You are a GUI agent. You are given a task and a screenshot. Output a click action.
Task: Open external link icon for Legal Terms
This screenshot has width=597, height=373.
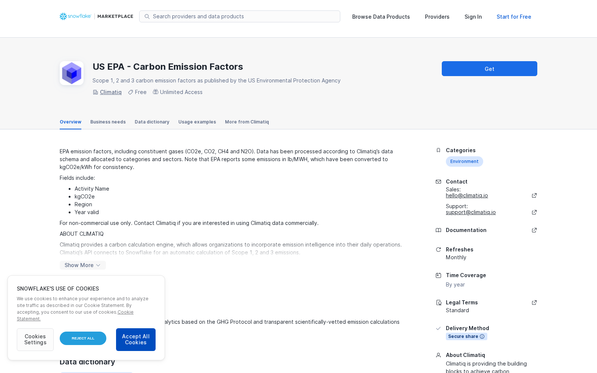534,303
